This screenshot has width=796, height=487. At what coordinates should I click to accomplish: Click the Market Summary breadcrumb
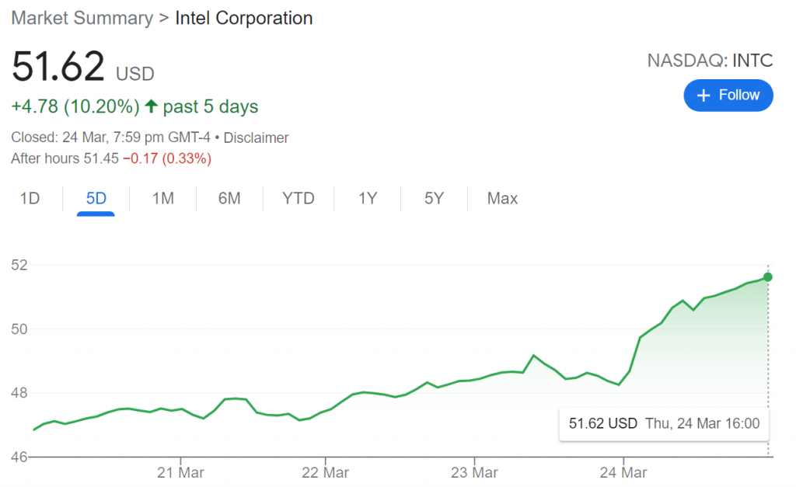[x=82, y=18]
